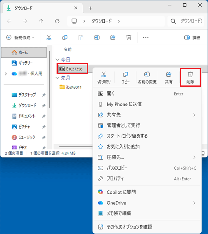
Task: Open ダウンロード in the sidebar
Action: [24, 105]
